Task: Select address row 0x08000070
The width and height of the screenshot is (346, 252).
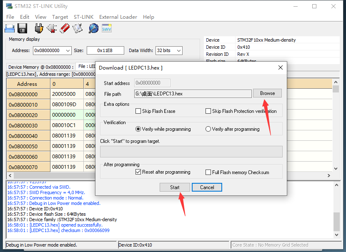Action: 28,167
